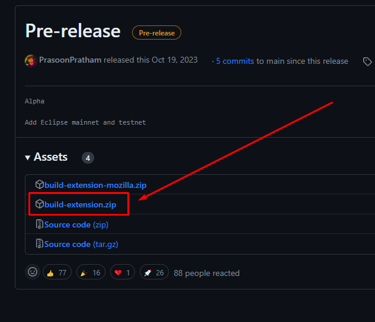Open the smiley add-reaction picker
The height and width of the screenshot is (322, 375).
tap(33, 272)
